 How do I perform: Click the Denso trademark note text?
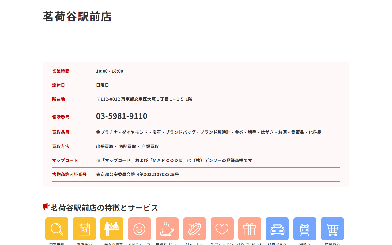click(176, 160)
